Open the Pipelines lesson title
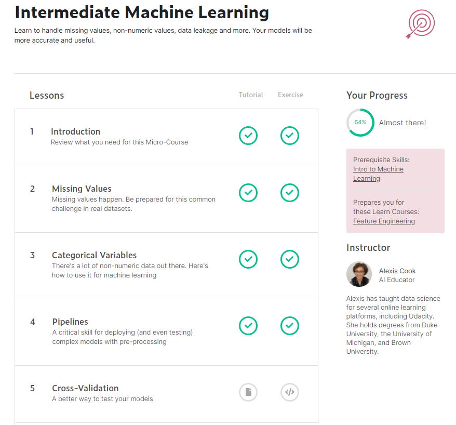The height and width of the screenshot is (425, 456). 70,322
